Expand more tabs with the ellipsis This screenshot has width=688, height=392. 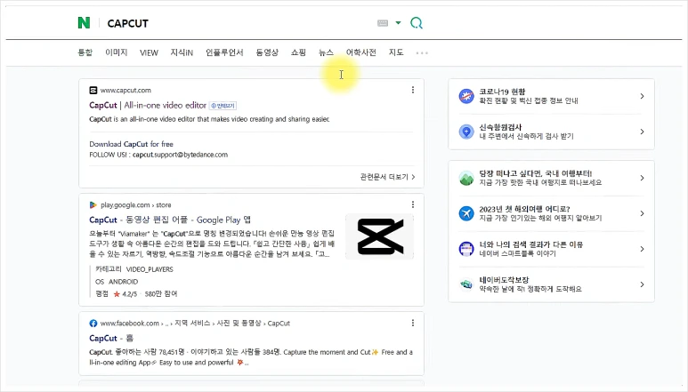(x=422, y=53)
